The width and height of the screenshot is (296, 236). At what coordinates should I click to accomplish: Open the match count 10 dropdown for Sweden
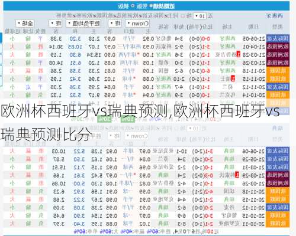pyautogui.click(x=193, y=129)
